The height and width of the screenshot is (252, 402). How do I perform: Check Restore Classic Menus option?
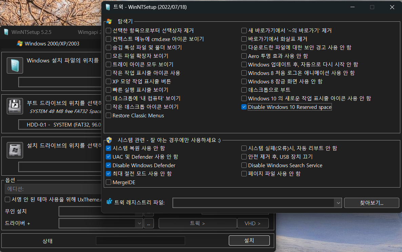(x=108, y=115)
